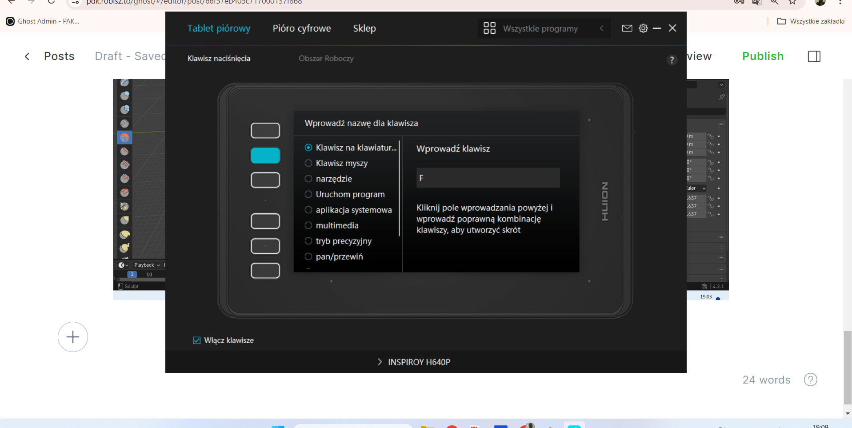Select Uruchom program radio option

pos(345,194)
